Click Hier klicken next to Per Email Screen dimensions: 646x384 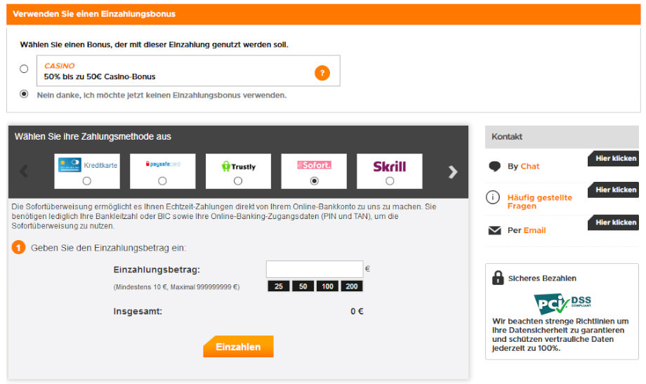tap(614, 223)
